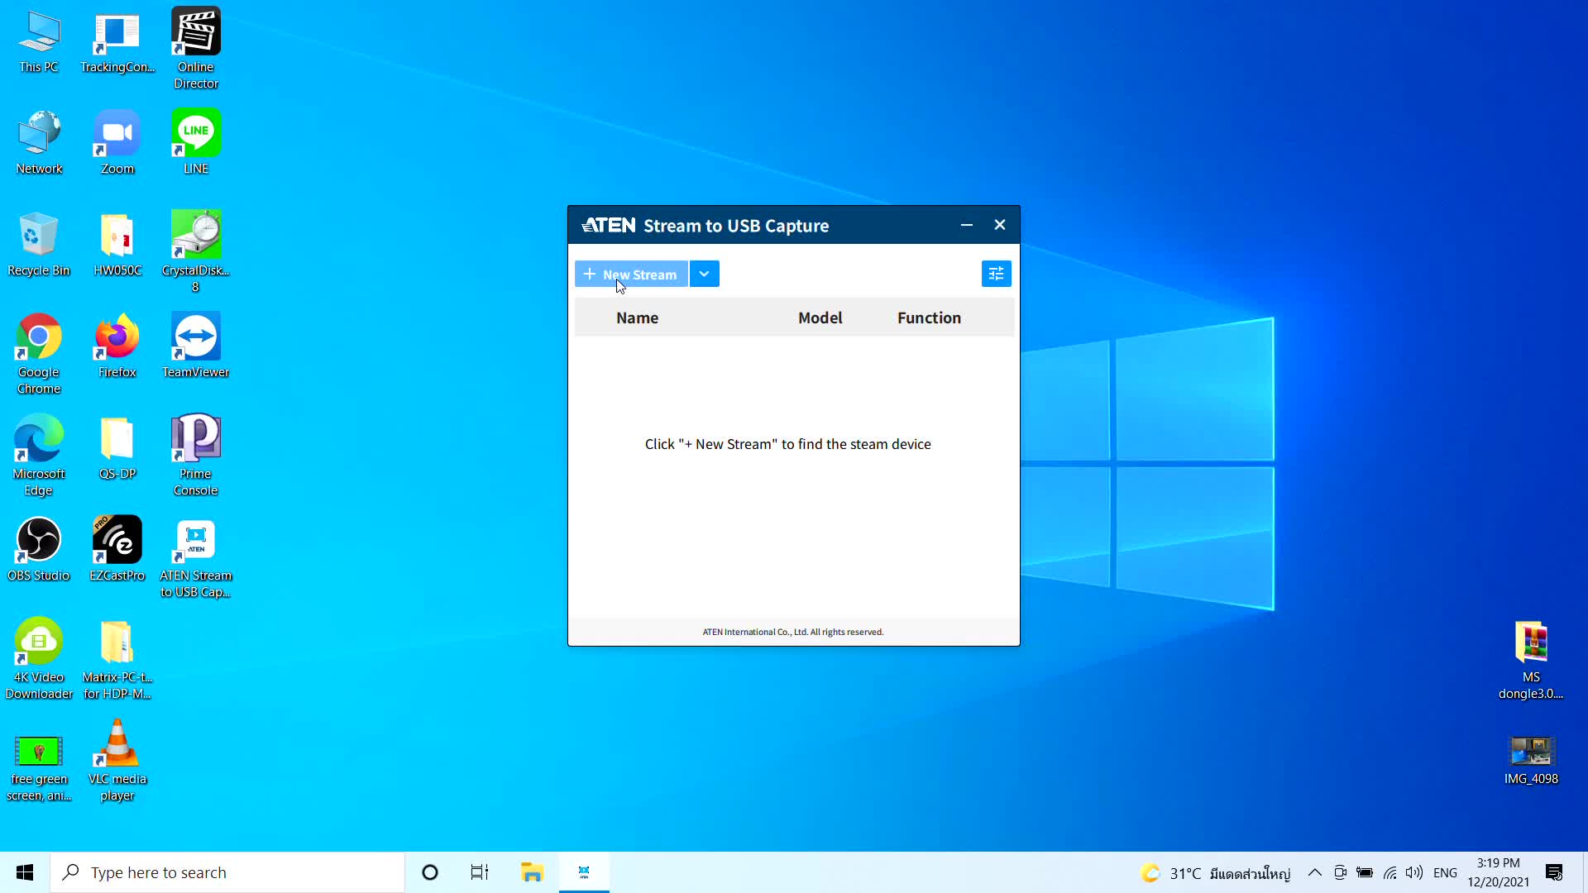This screenshot has height=893, width=1588.
Task: Select TeamViewer desktop shortcut
Action: click(196, 346)
